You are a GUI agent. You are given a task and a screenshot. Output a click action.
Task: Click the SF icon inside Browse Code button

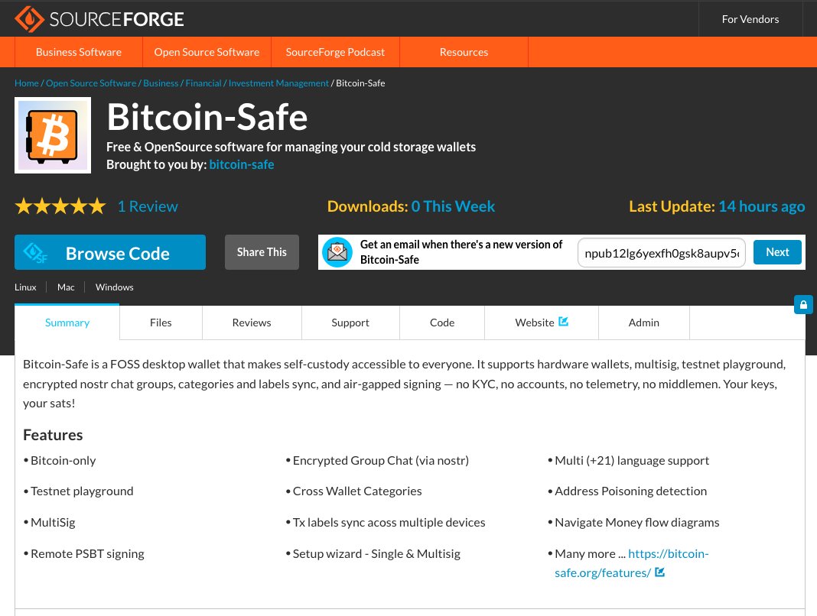point(35,252)
